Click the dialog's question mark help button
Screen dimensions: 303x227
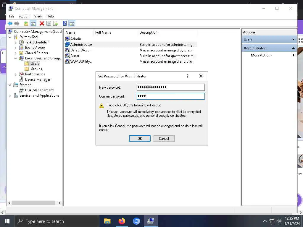[187, 76]
